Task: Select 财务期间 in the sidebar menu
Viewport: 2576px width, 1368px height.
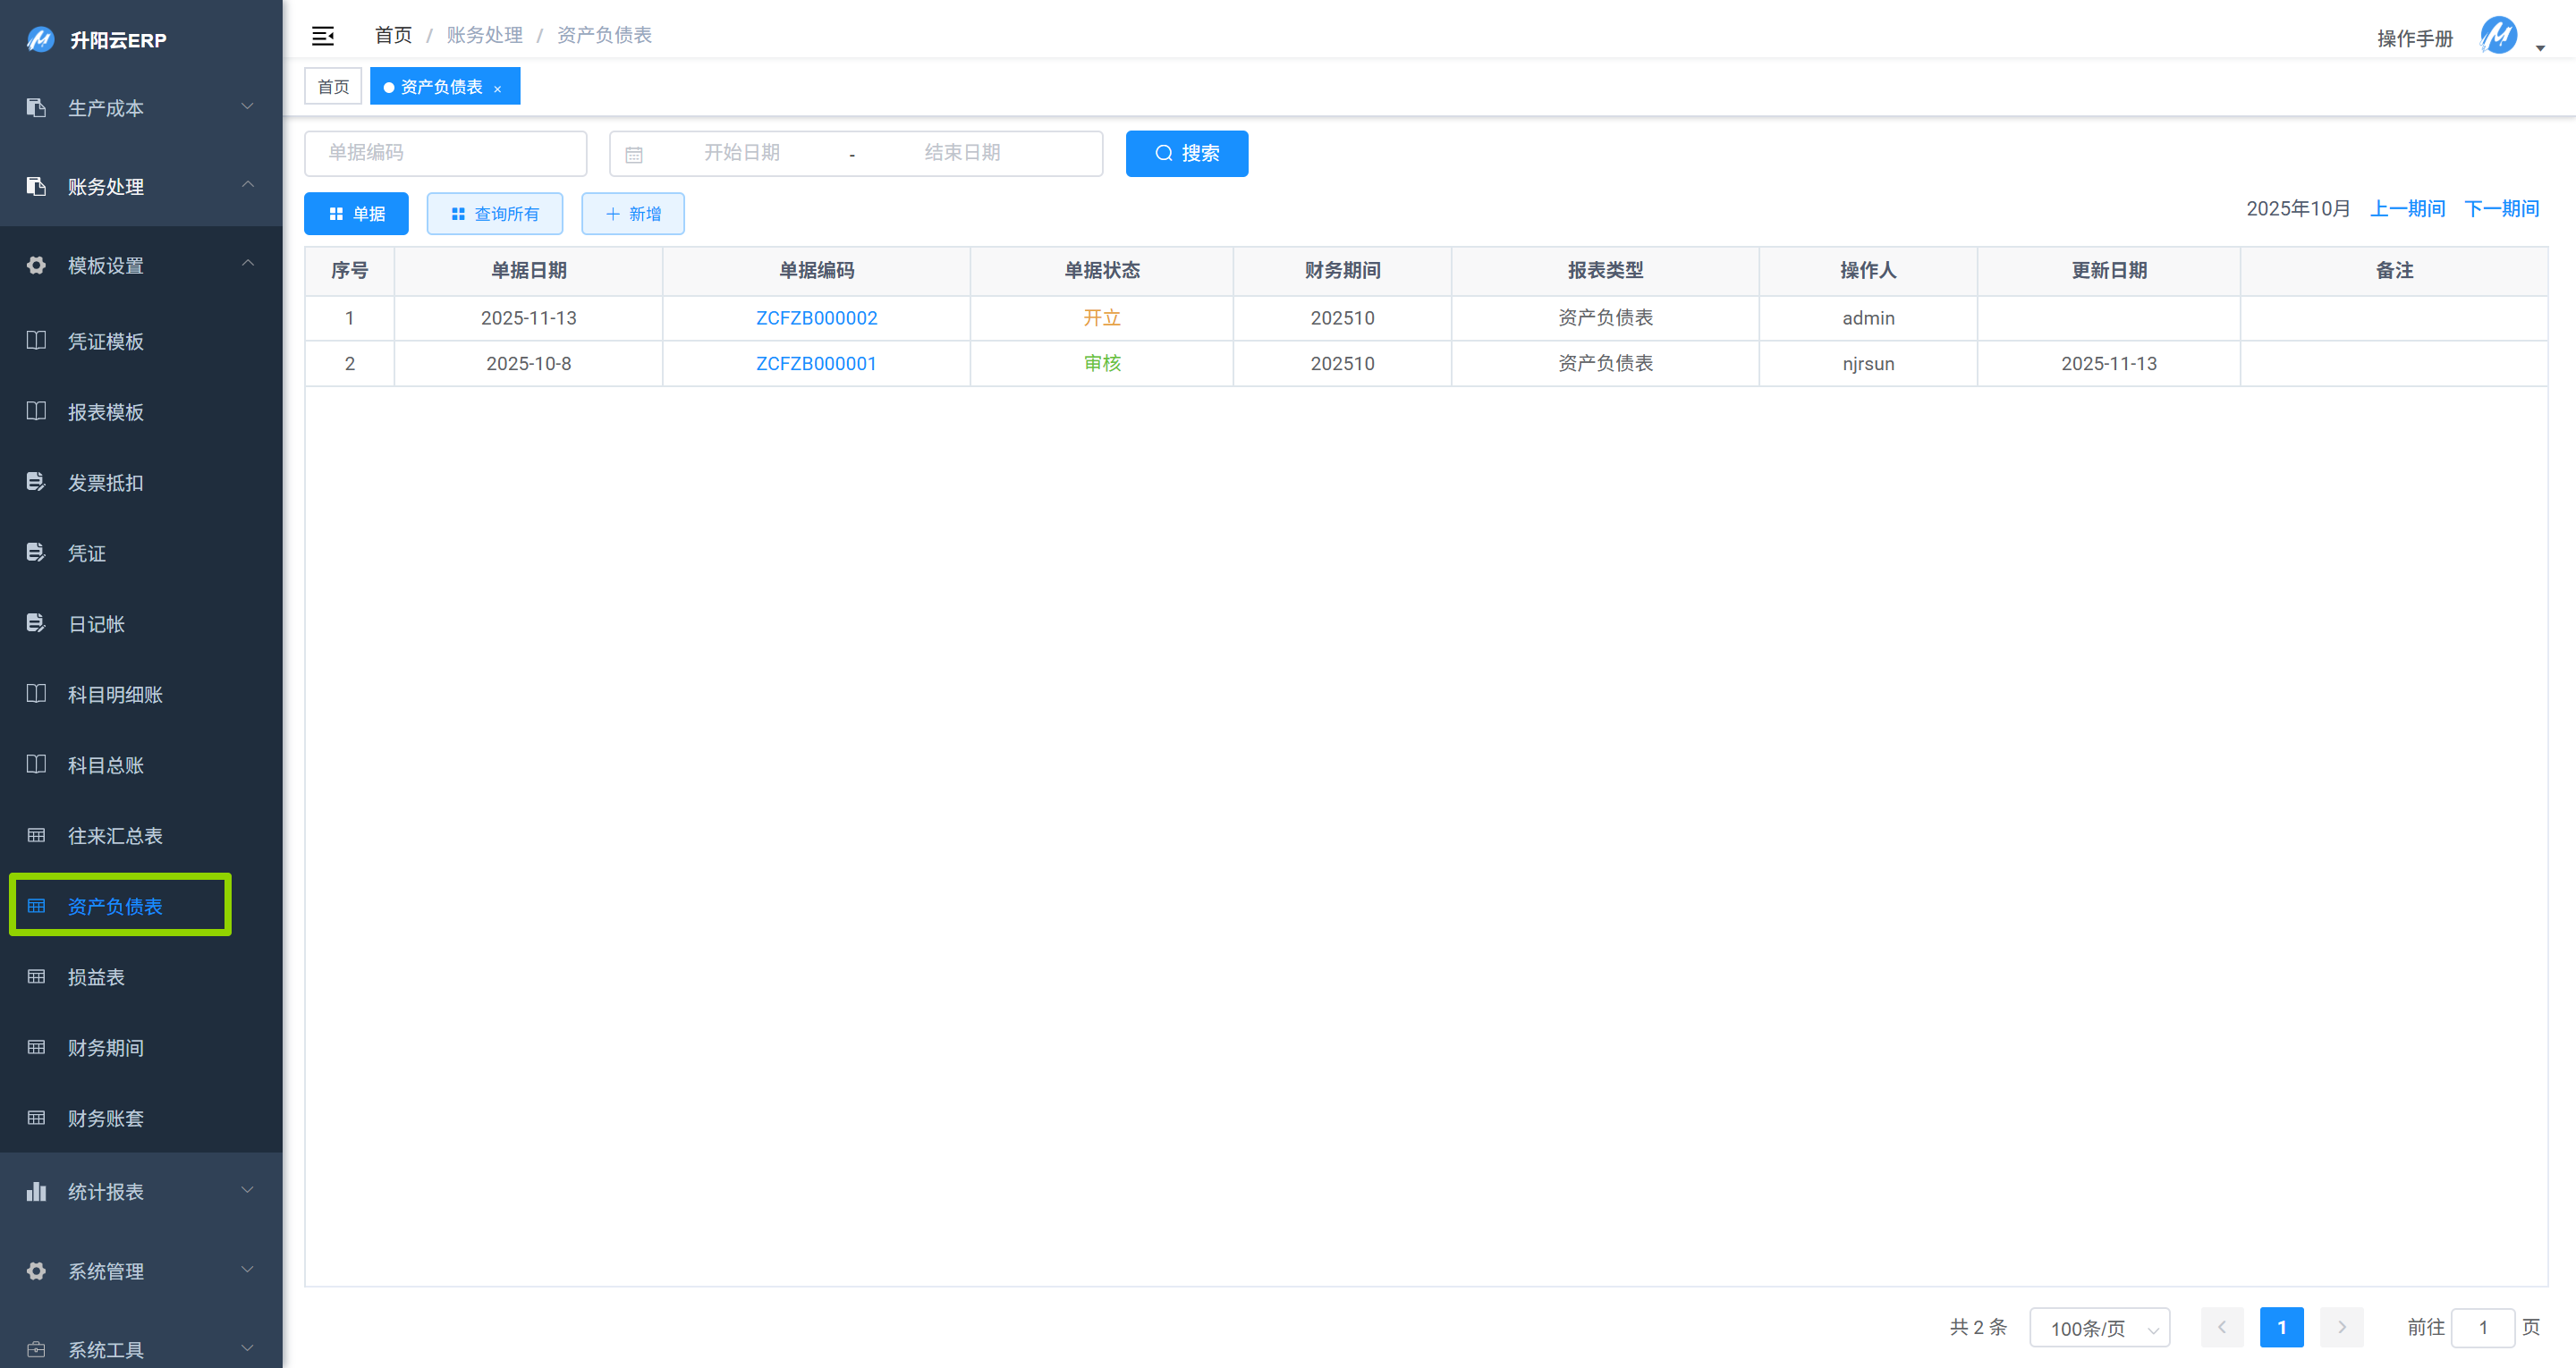Action: 105,1047
